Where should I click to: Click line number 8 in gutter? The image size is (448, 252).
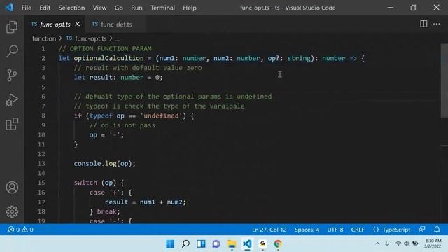(43, 115)
